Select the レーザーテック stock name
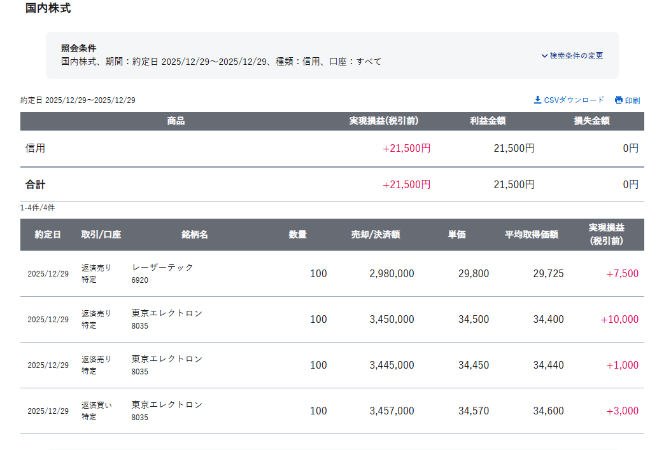Screen dimensions: 657x450 (162, 268)
